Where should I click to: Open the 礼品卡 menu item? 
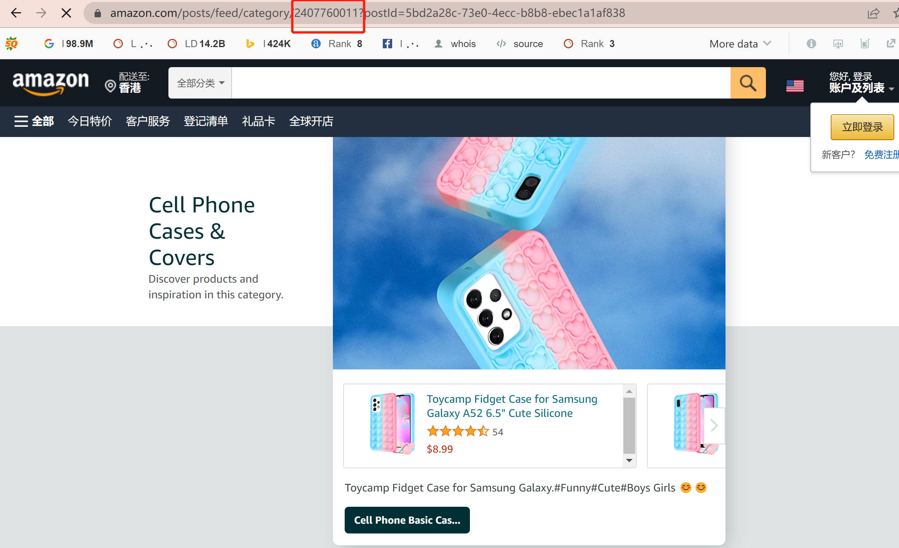click(258, 121)
